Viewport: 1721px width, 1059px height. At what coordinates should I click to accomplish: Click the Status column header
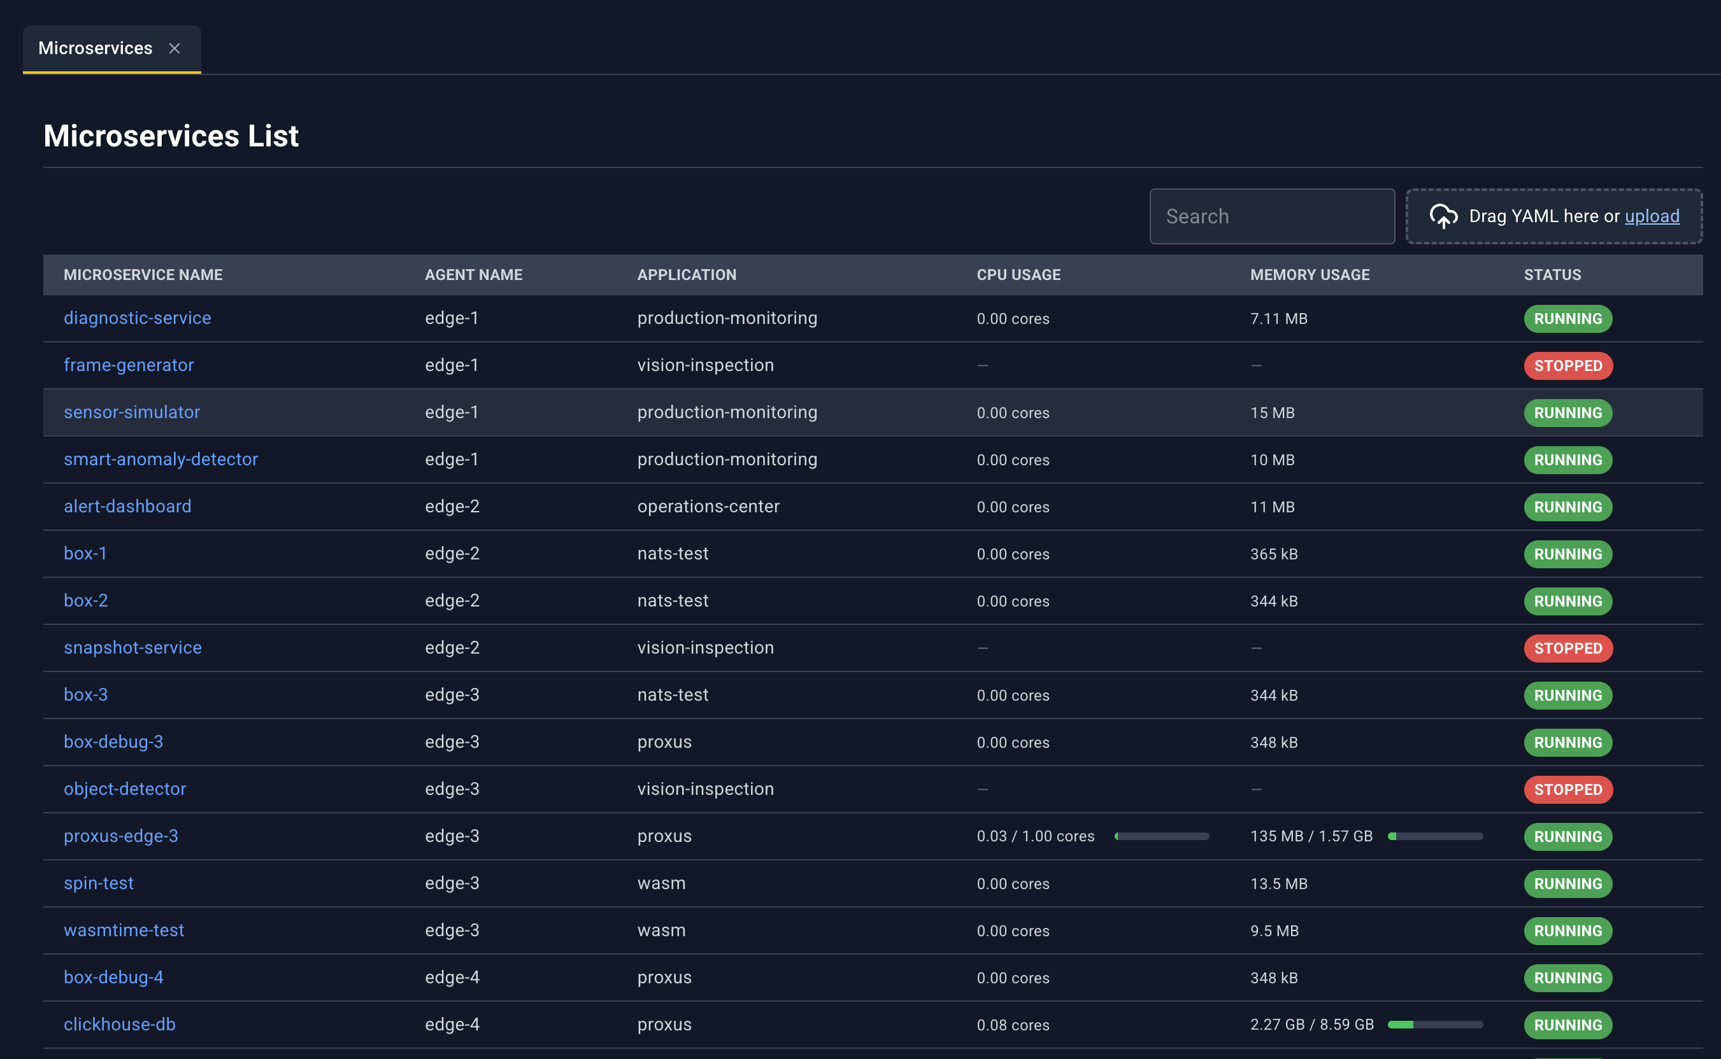tap(1552, 274)
